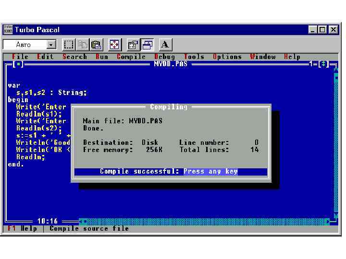Click the 'end.' code line
The width and height of the screenshot is (346, 259).
pos(16,165)
